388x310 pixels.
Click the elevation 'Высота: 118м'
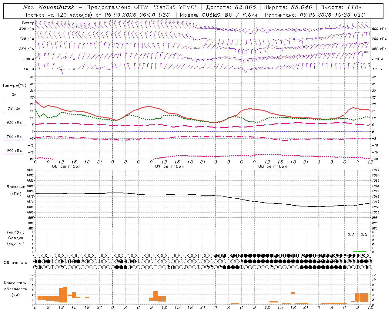pyautogui.click(x=341, y=7)
